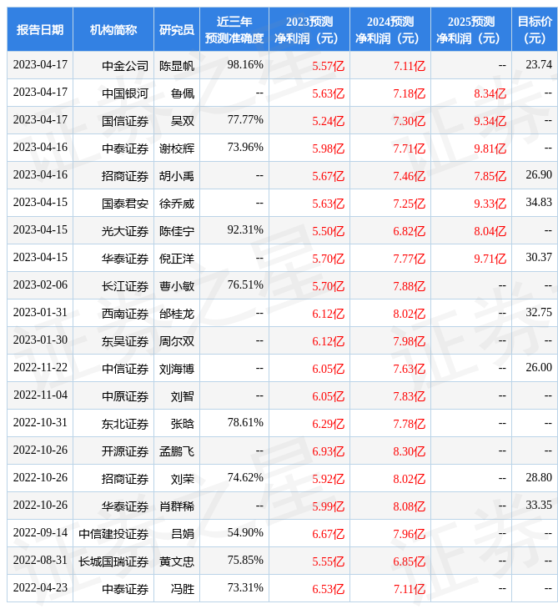Click the 2023预测净利润 column header
The height and width of the screenshot is (609, 558).
(309, 29)
